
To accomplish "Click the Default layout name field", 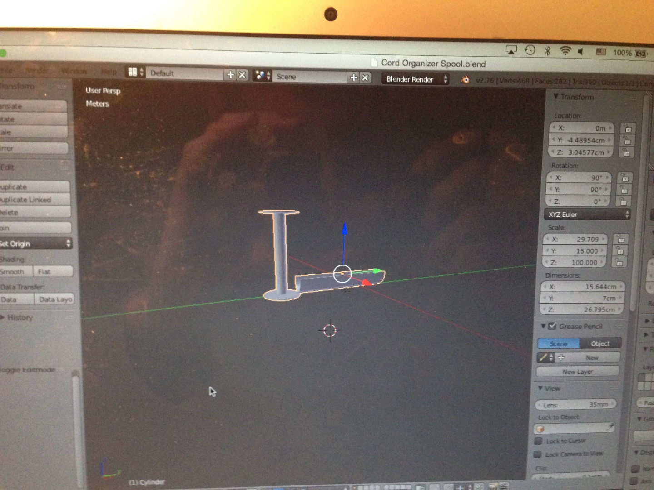I will [x=185, y=73].
